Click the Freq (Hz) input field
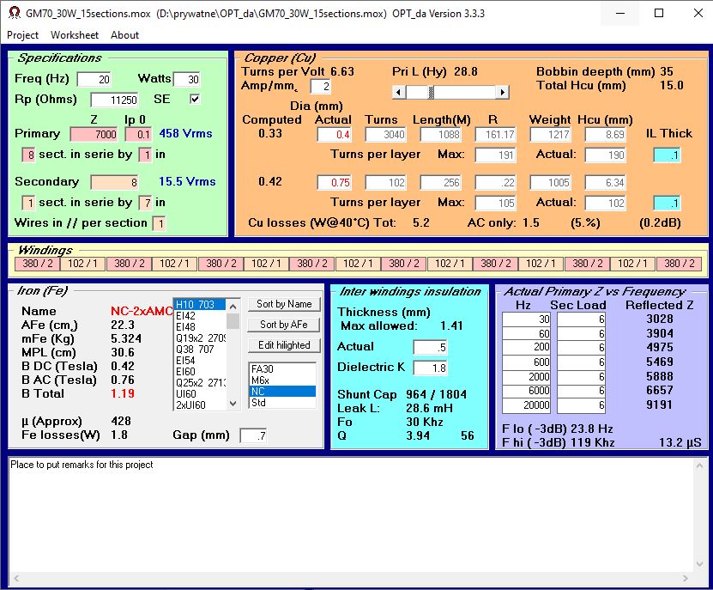This screenshot has width=713, height=590. pos(94,80)
